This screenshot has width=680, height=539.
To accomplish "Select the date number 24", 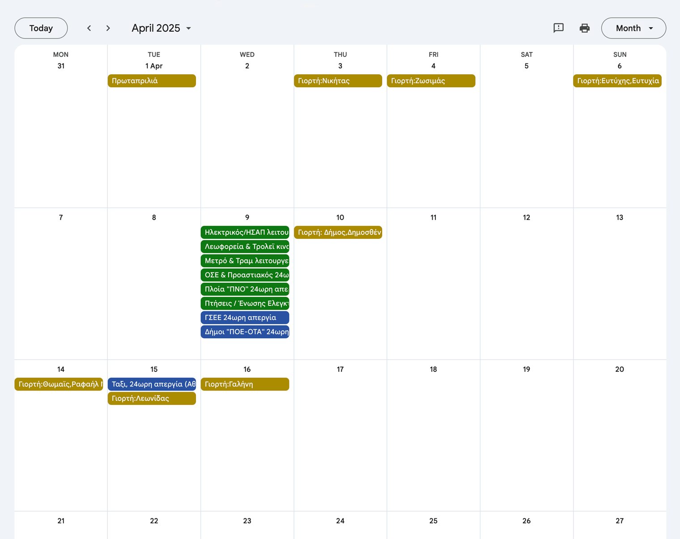I will tap(340, 521).
